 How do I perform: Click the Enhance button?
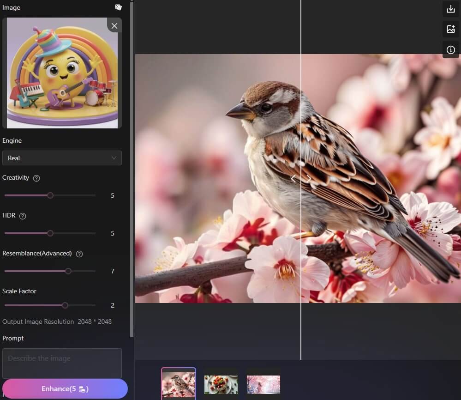65,389
